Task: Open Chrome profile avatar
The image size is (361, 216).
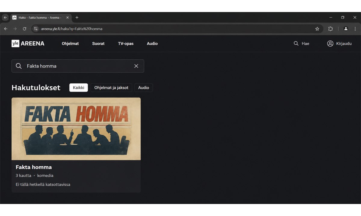Action: (x=346, y=29)
